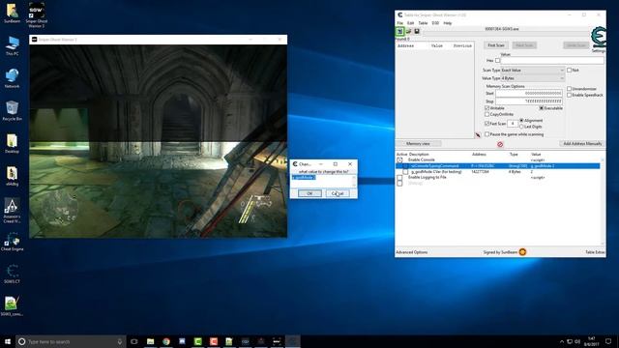Open Scan Type dropdown
This screenshot has height=348, width=619.
[533, 70]
